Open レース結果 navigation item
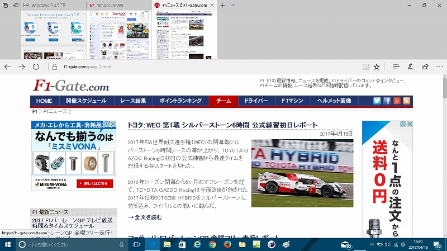447x251 pixels. (133, 101)
